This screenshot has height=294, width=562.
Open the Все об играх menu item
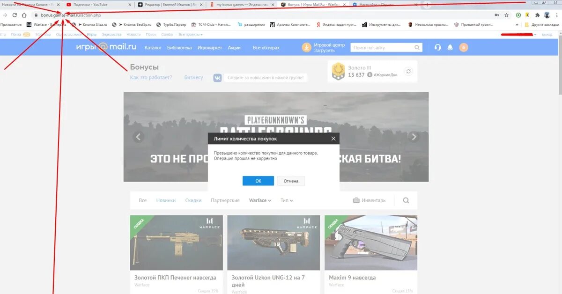[266, 48]
